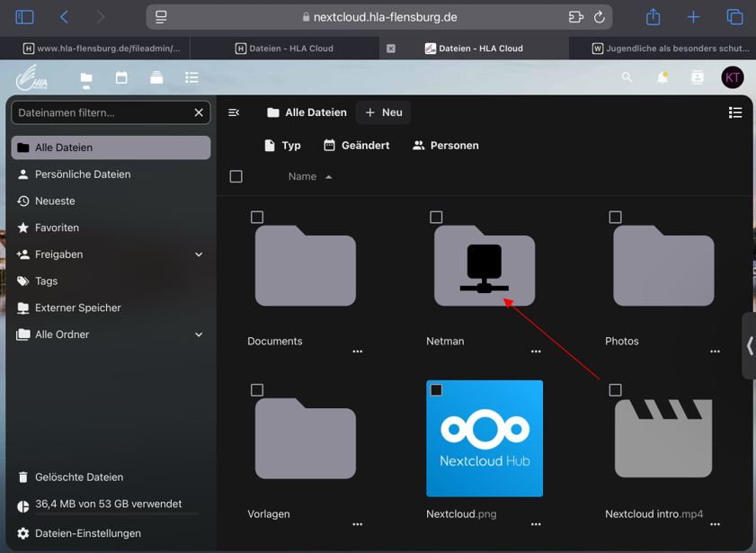Screen dimensions: 756x553
Task: Open the notifications bell
Action: coord(663,77)
